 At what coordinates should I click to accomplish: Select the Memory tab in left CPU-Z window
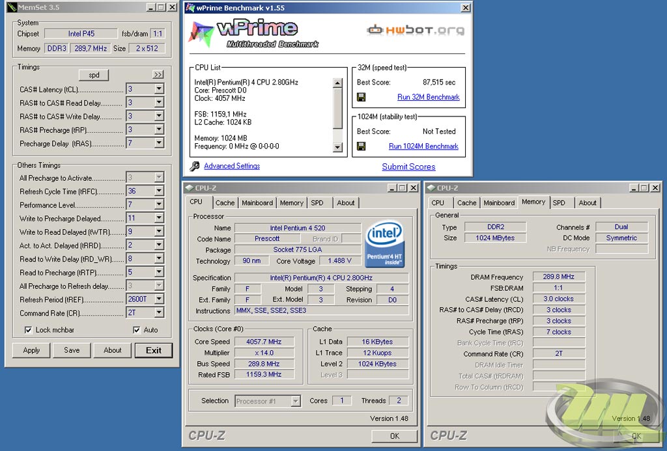[x=291, y=203]
